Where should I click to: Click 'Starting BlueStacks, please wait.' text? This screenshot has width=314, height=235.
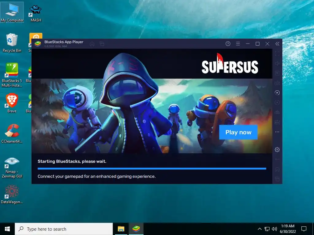point(72,161)
